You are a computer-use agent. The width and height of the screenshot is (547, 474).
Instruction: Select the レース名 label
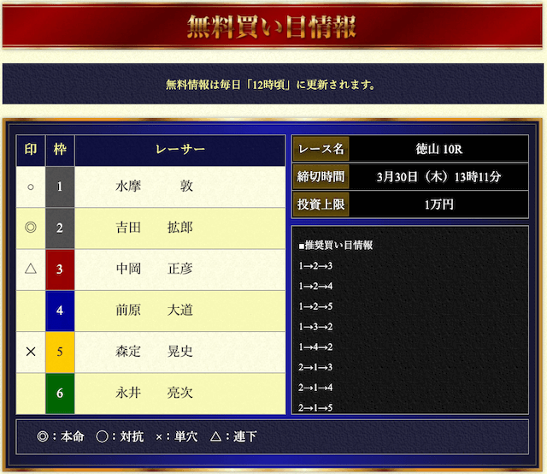[x=321, y=149]
